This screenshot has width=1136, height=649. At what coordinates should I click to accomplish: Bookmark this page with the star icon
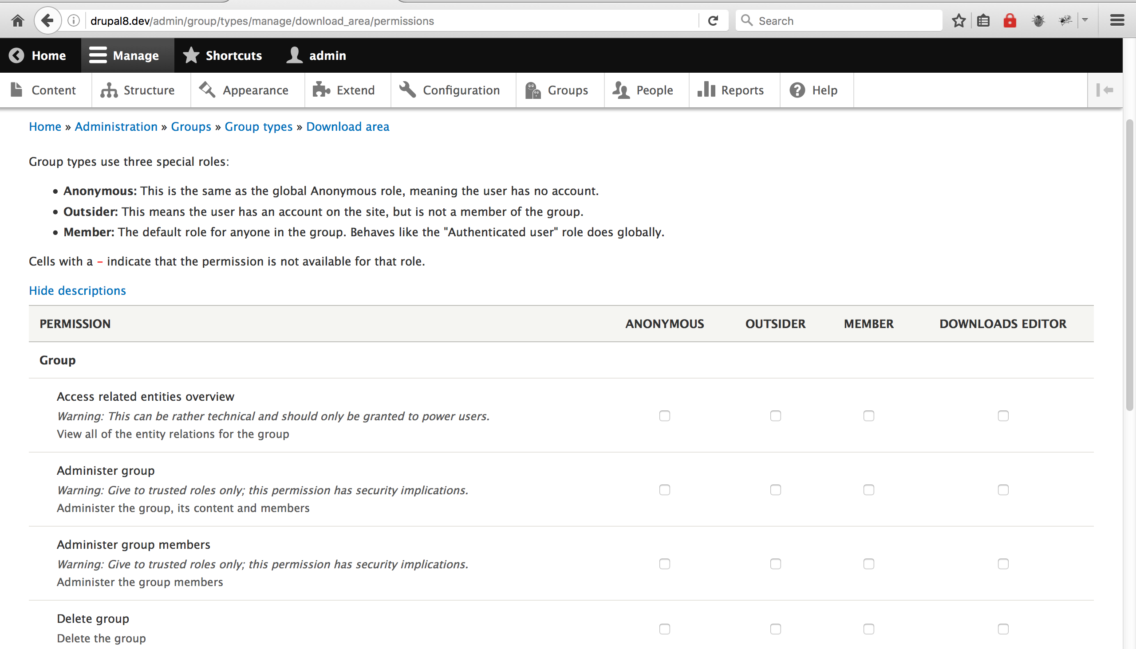tap(958, 21)
